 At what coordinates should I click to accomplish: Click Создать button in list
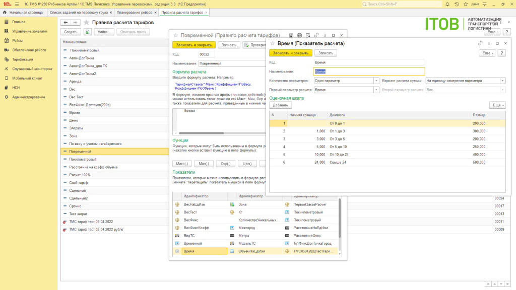coord(71,32)
